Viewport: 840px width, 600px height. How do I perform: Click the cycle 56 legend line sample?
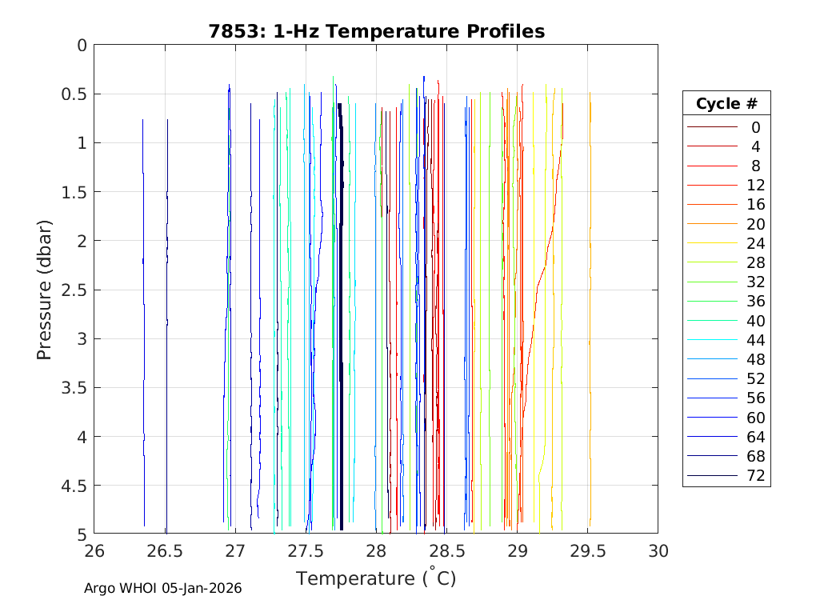pos(712,398)
